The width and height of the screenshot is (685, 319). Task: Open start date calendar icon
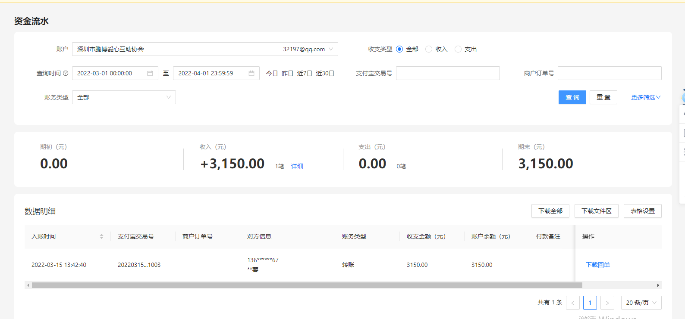pyautogui.click(x=150, y=73)
